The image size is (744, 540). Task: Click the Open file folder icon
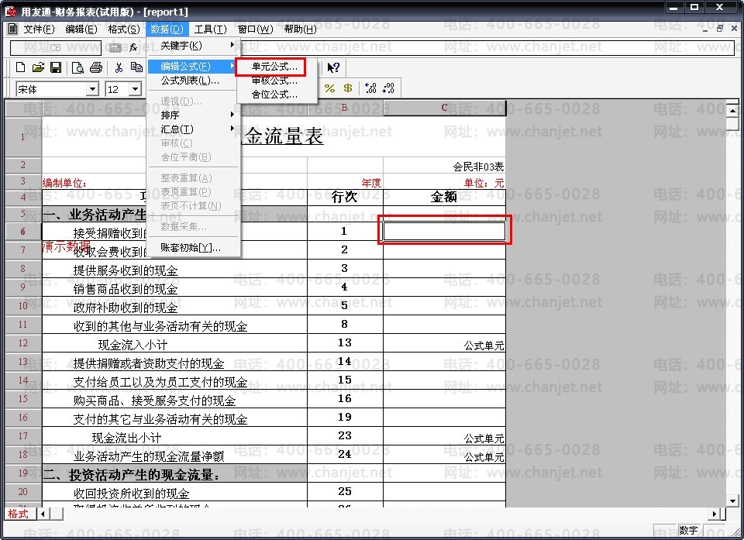[39, 67]
